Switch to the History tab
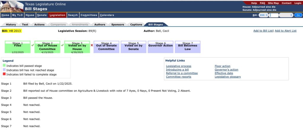303x138 pixels. point(11,24)
